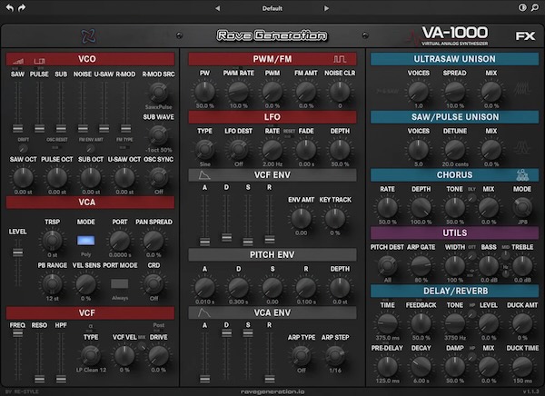Image resolution: width=545 pixels, height=396 pixels.
Task: Toggle the contrast theme icon
Action: [x=522, y=7]
